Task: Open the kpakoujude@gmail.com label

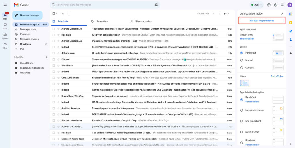Action: click(x=32, y=68)
